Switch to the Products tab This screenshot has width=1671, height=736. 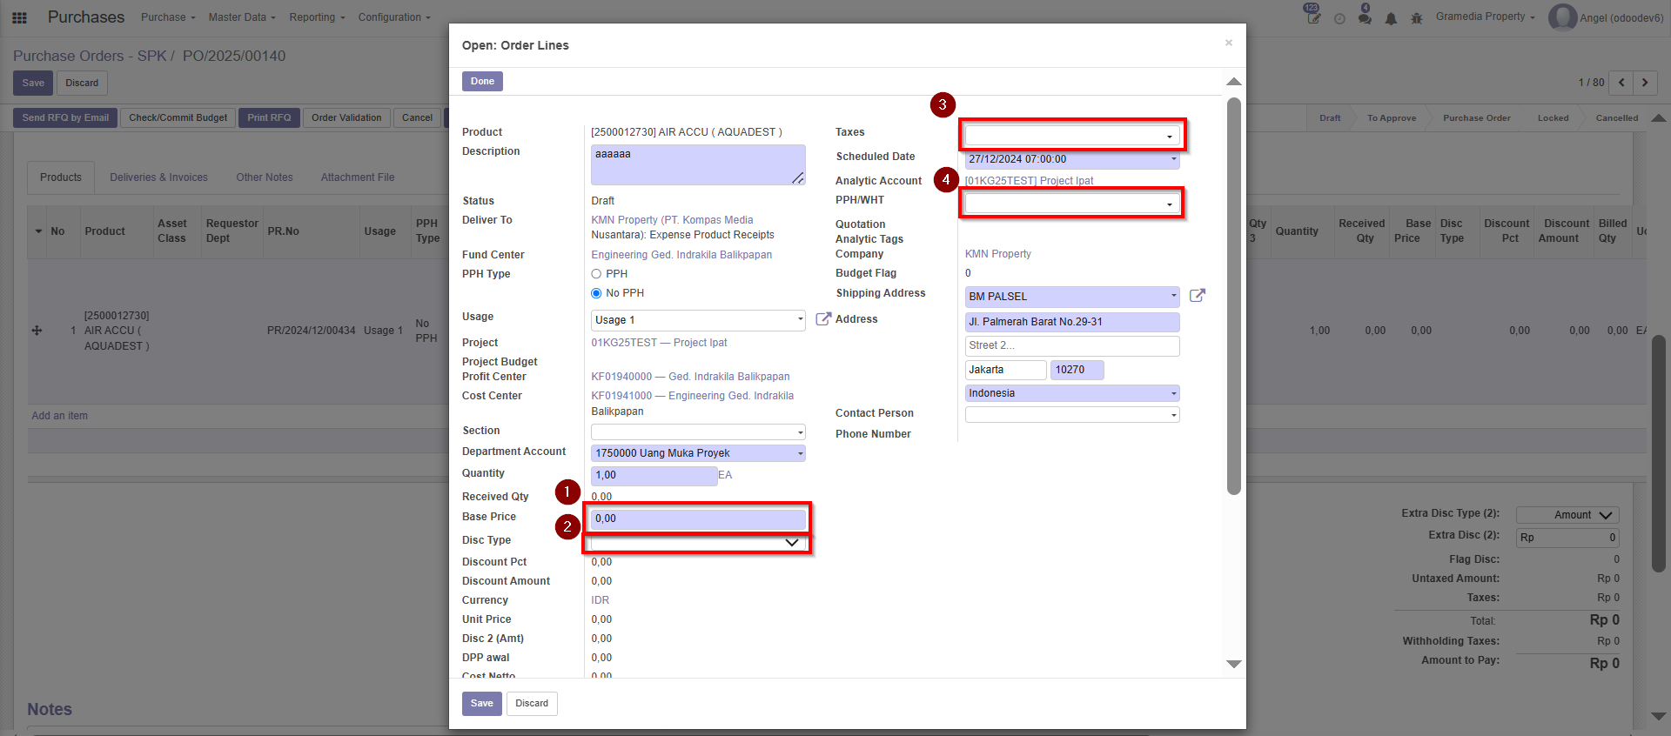[61, 177]
